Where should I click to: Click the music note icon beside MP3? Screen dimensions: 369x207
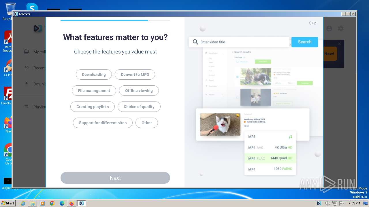pos(290,137)
